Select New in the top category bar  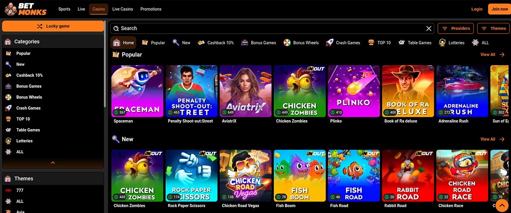(182, 43)
